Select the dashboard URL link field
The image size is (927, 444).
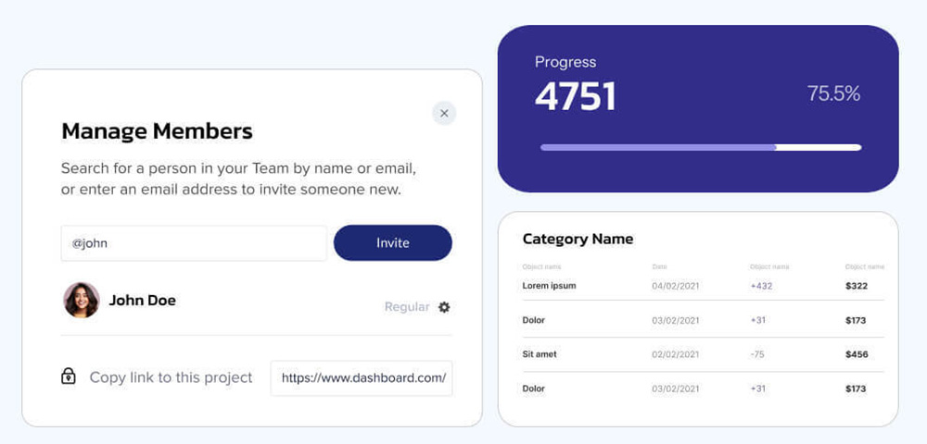point(362,377)
